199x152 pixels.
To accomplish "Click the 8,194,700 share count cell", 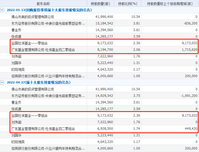I will [105, 50].
